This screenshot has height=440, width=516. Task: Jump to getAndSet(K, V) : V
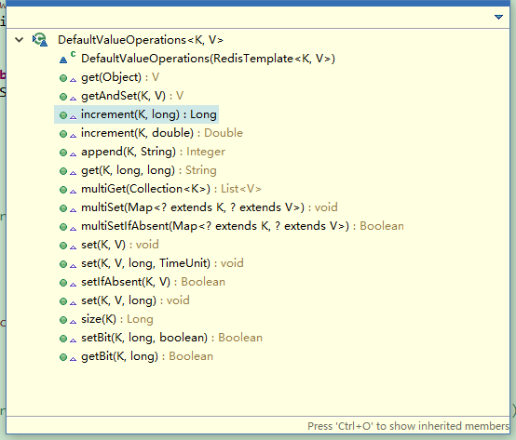click(132, 96)
